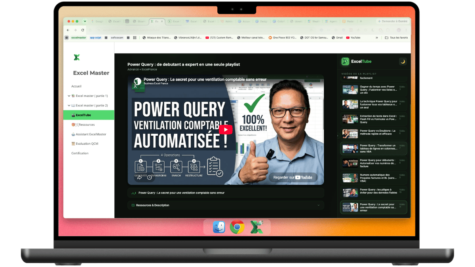475x267 pixels.
Task: Open DOT OS for Samsung bookmark
Action: tap(314, 38)
